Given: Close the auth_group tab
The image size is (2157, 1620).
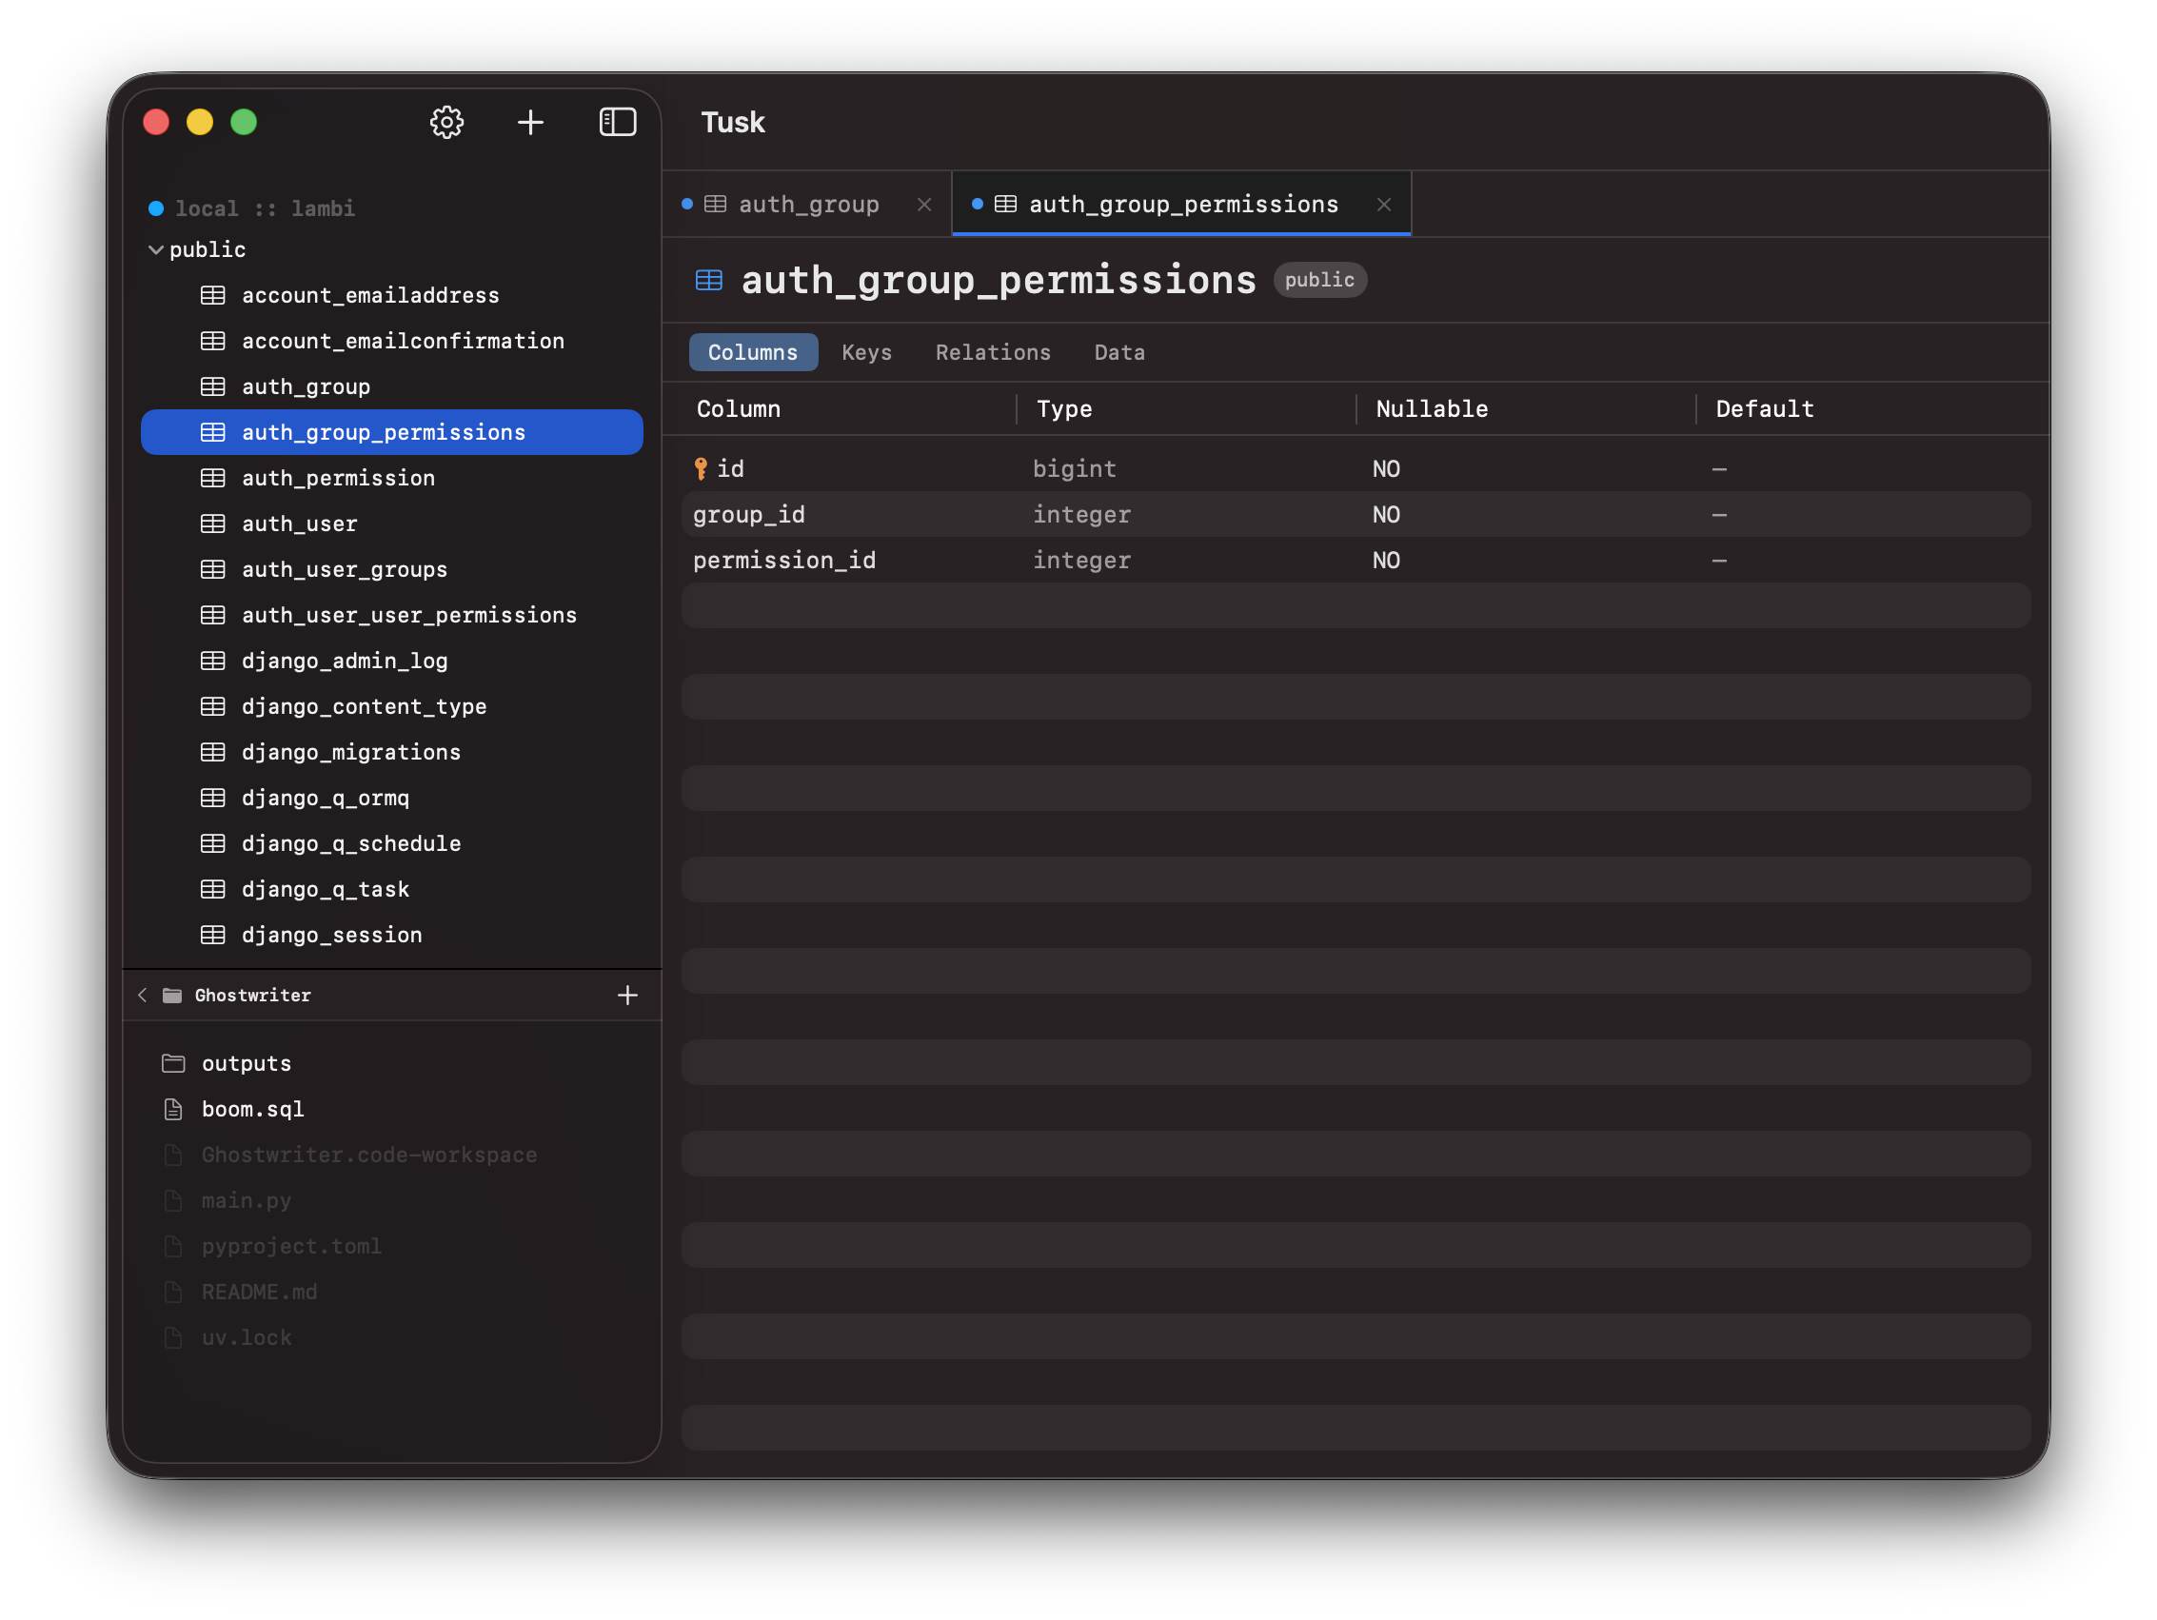Looking at the screenshot, I should tap(923, 205).
